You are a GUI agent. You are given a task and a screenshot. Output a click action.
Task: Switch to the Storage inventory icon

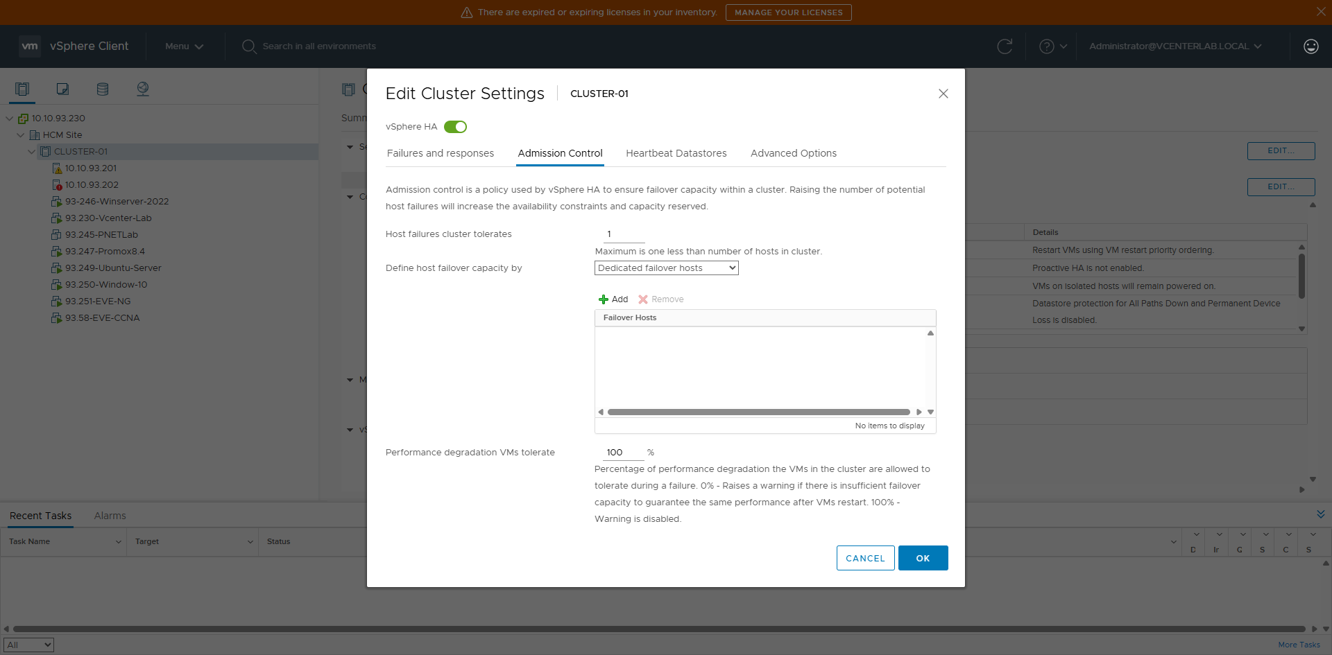pyautogui.click(x=103, y=89)
